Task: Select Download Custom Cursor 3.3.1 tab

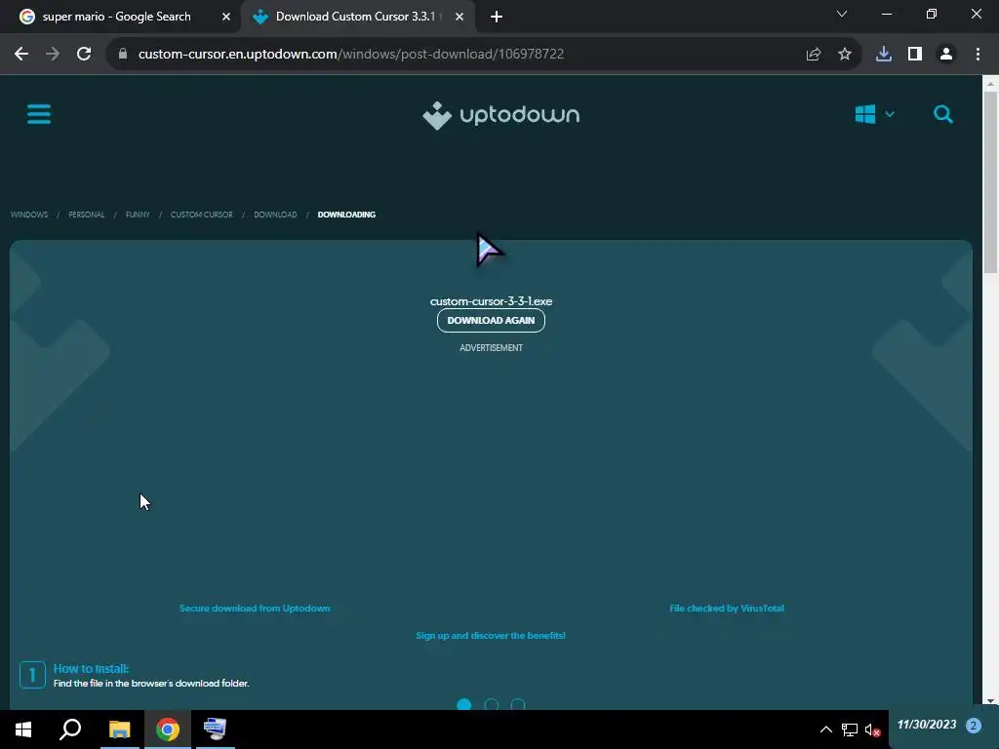Action: [x=357, y=17]
